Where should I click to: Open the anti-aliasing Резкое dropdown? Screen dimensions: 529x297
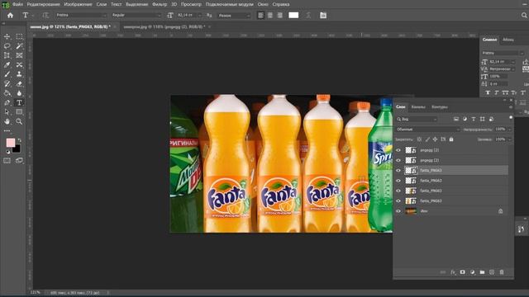(x=234, y=15)
